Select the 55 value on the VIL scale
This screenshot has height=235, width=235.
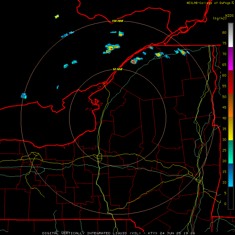224,86
